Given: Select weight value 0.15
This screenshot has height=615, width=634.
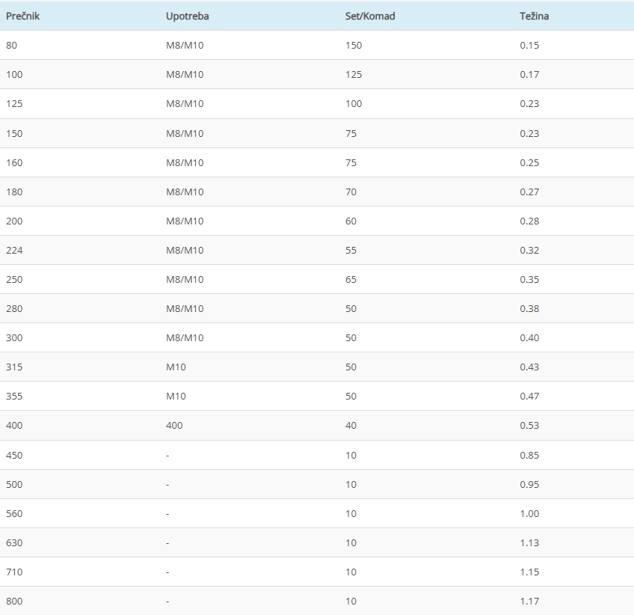Looking at the screenshot, I should point(529,45).
